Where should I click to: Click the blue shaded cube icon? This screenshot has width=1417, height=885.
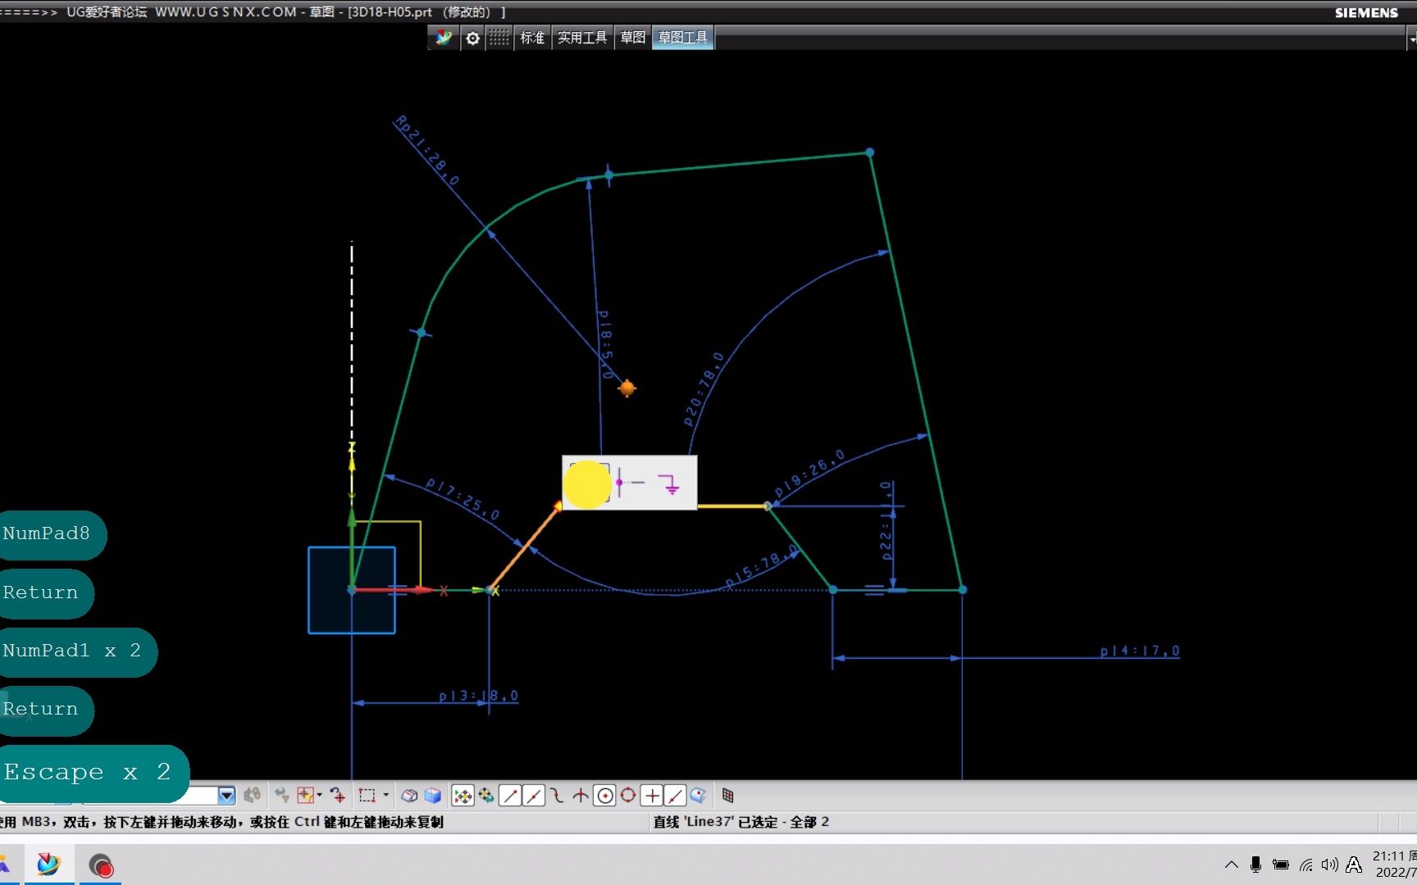click(x=433, y=796)
